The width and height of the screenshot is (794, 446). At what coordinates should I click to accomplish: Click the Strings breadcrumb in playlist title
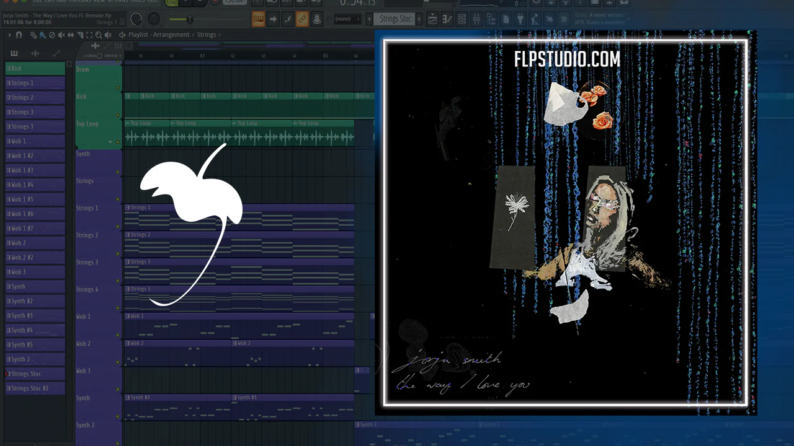pos(207,35)
